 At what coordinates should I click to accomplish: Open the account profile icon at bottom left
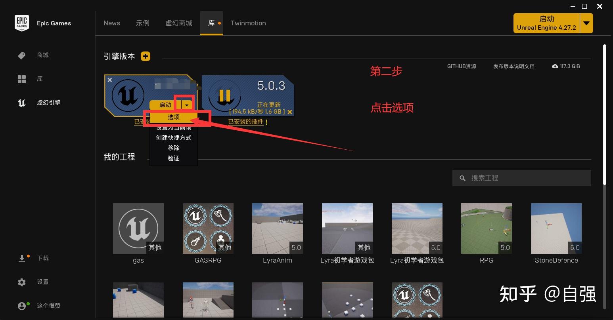point(22,305)
